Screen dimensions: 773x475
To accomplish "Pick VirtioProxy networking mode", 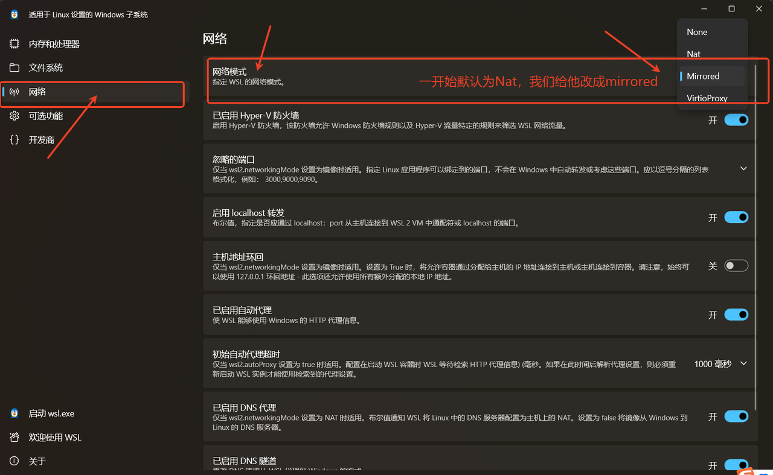I will point(712,98).
